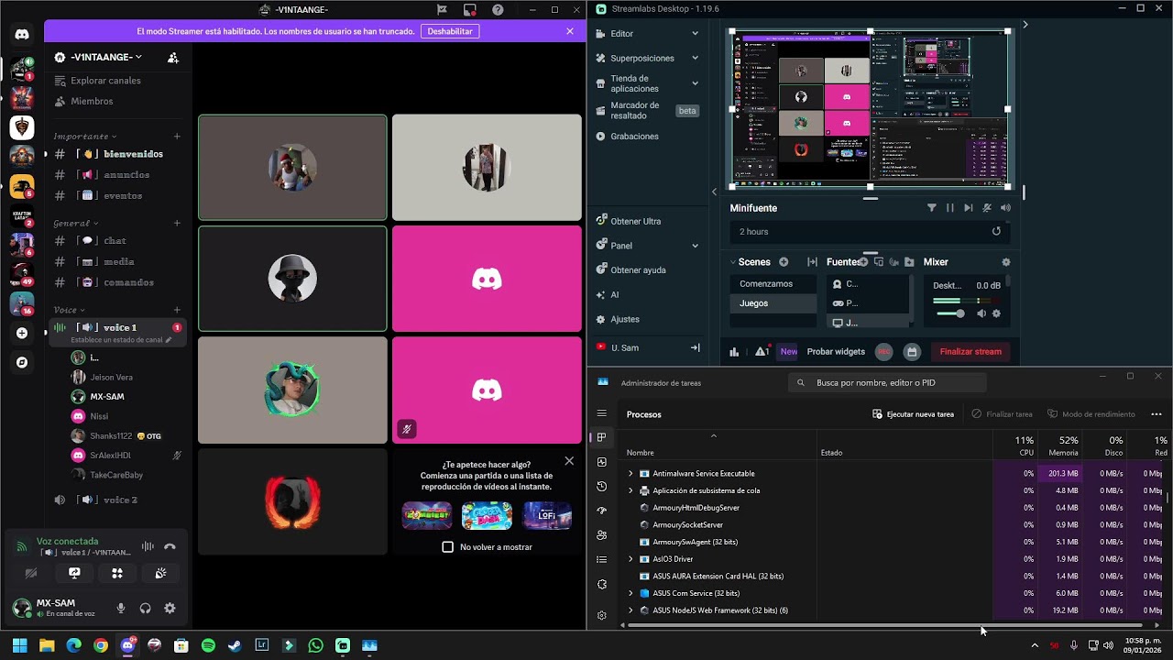Join the voice 2 channel

[x=116, y=500]
